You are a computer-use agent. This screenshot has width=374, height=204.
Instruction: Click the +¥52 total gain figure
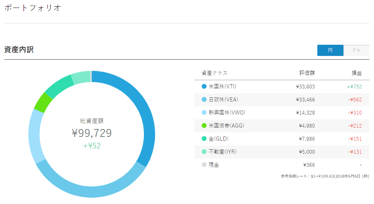pos(92,146)
